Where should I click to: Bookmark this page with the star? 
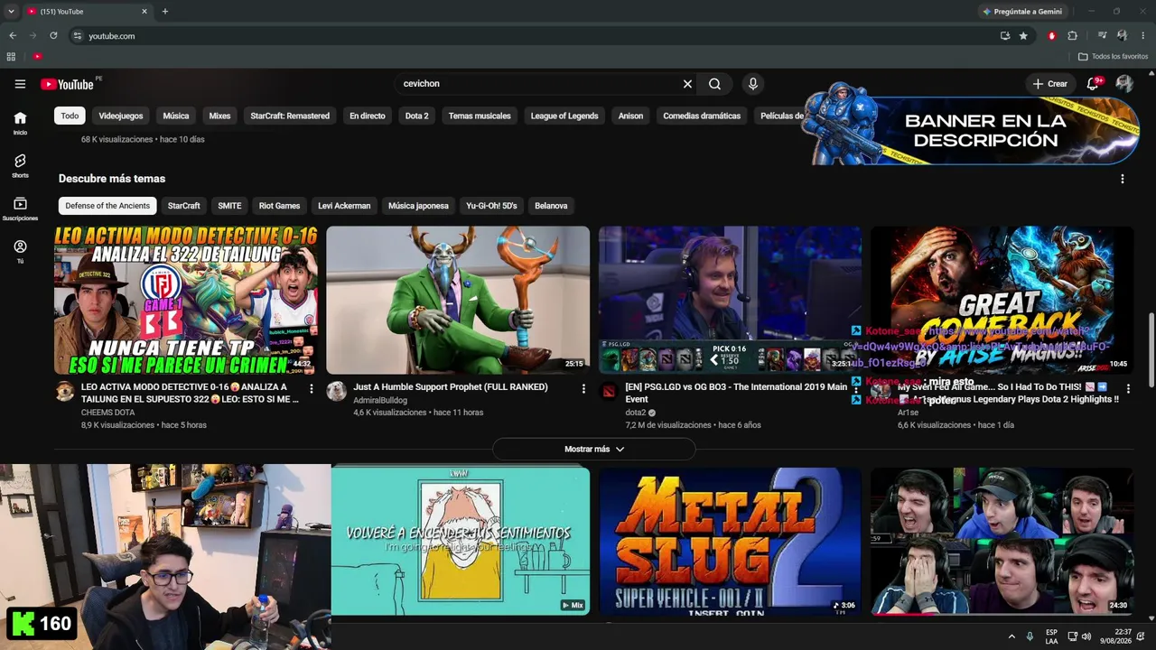1023,36
